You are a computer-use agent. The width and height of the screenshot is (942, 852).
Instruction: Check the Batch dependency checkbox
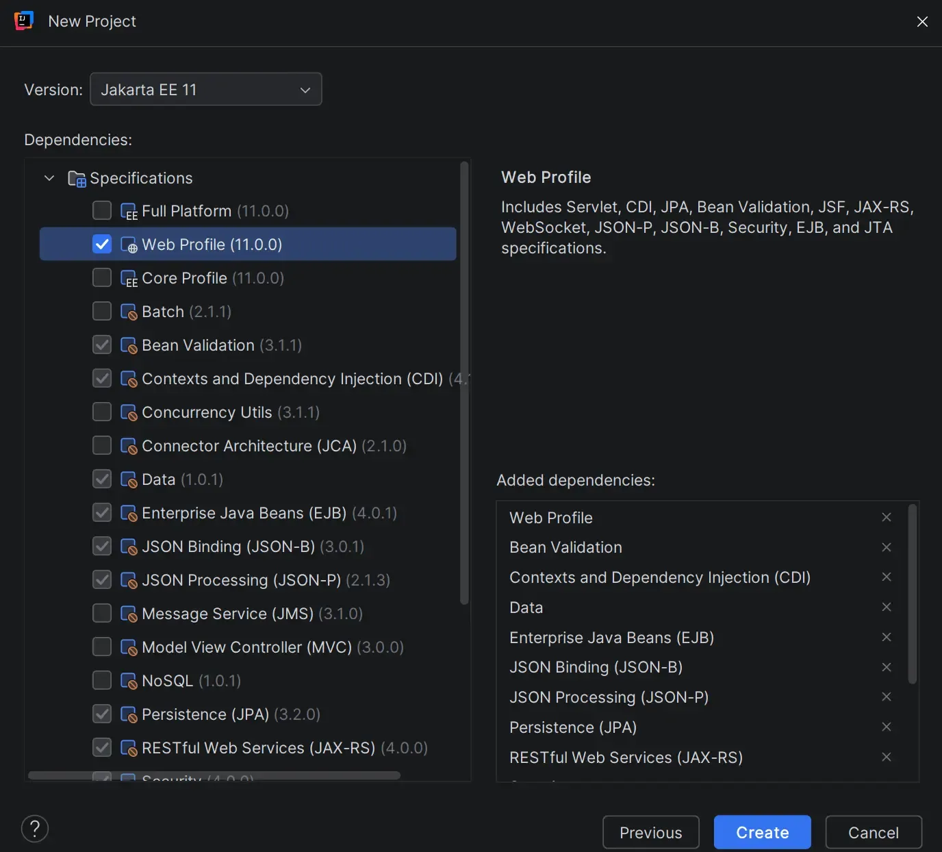(102, 311)
